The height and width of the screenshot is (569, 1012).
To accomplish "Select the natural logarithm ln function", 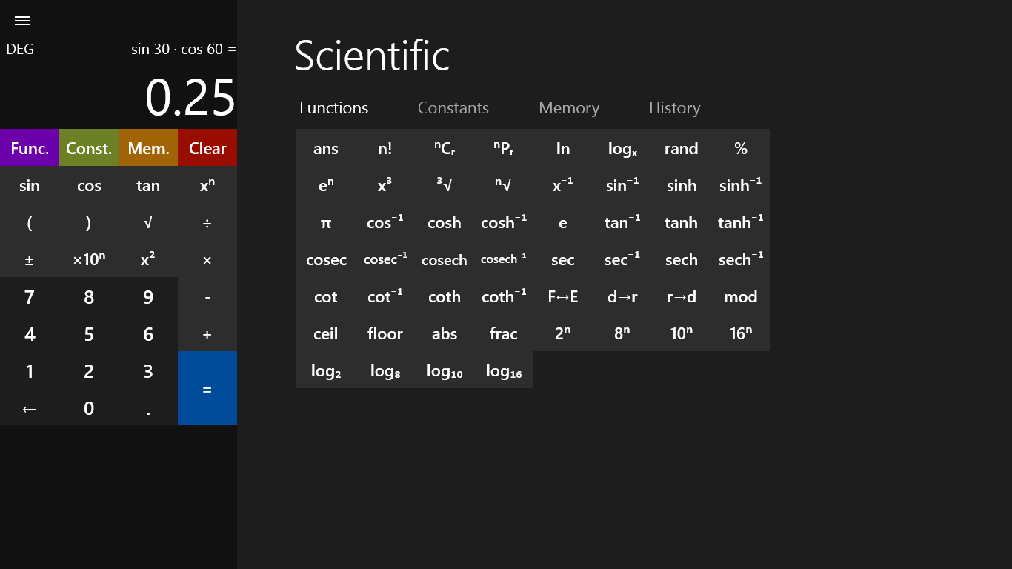I will (563, 148).
